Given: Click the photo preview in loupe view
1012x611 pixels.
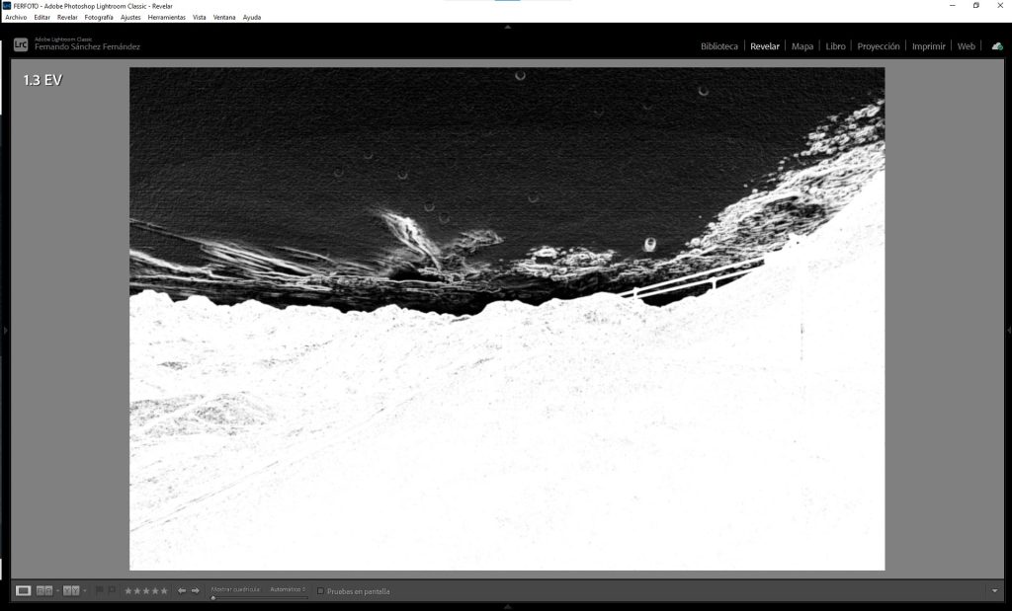Looking at the screenshot, I should 507,319.
